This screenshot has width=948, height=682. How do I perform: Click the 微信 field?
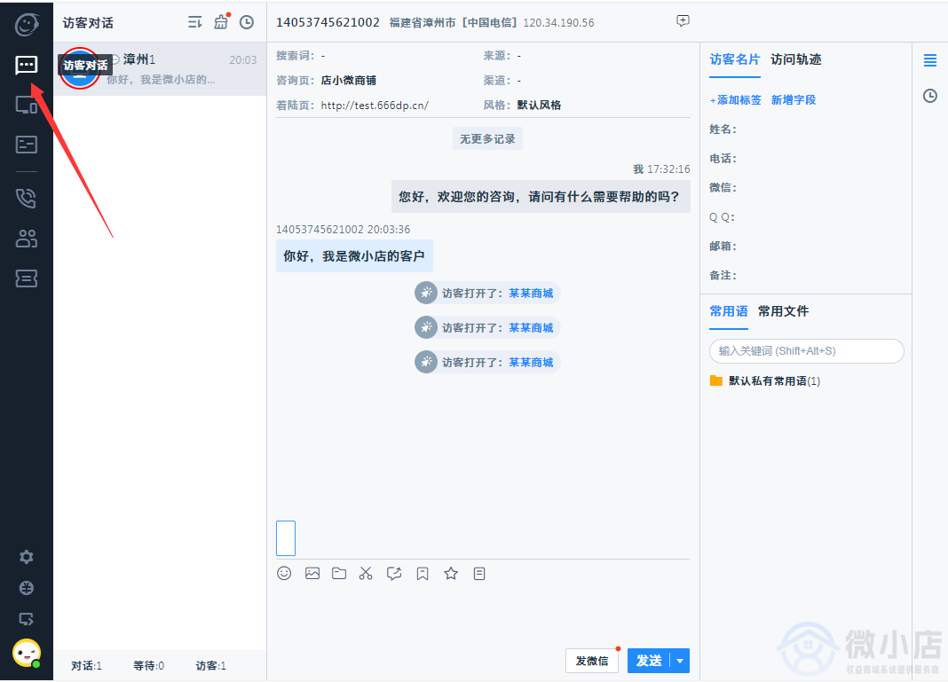tap(806, 187)
